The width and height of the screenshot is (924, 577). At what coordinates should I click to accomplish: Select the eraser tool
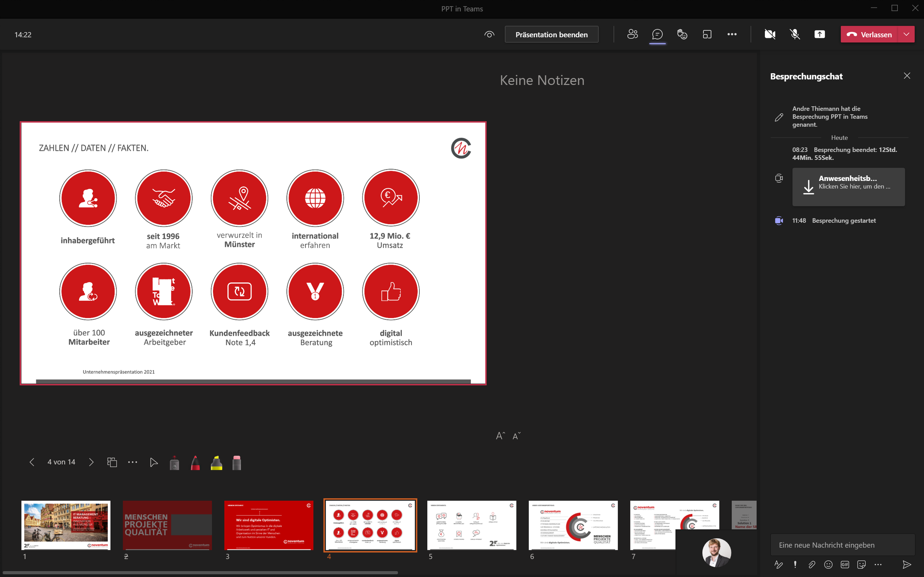pyautogui.click(x=236, y=462)
